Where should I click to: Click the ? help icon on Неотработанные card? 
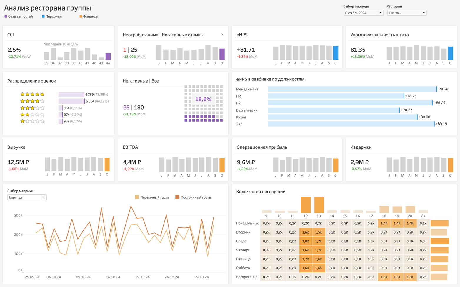coord(223,35)
